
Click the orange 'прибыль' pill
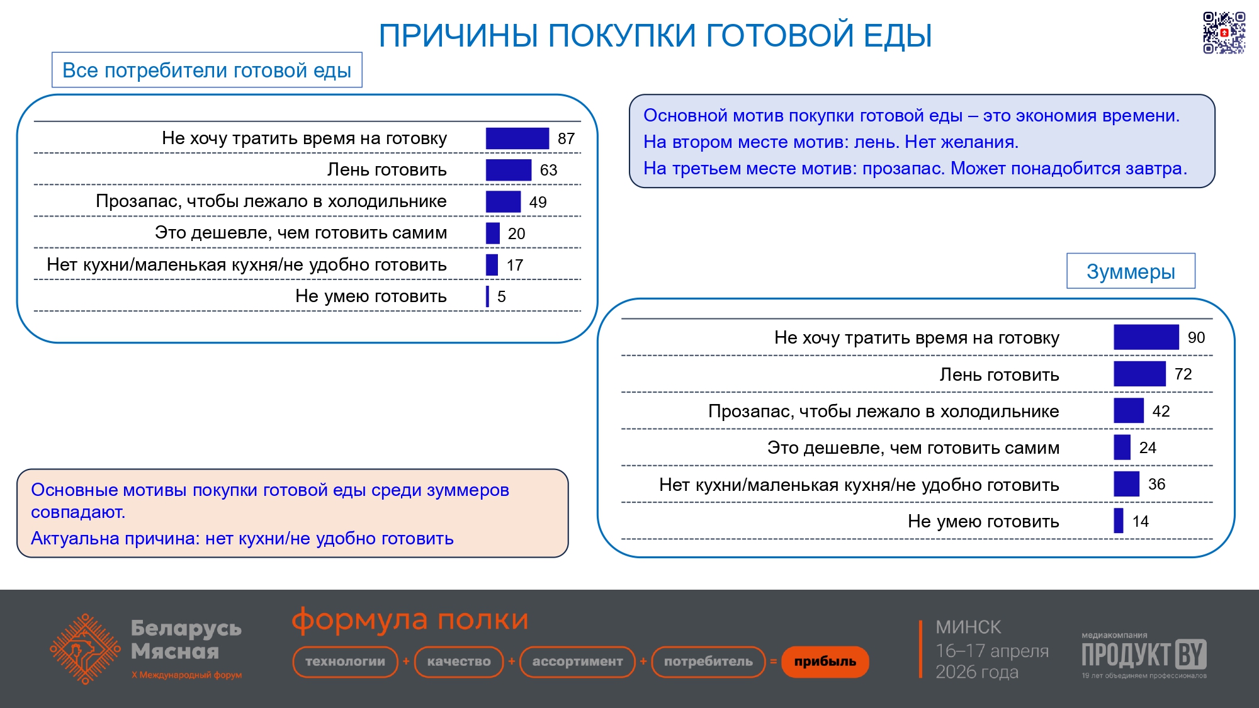click(825, 661)
